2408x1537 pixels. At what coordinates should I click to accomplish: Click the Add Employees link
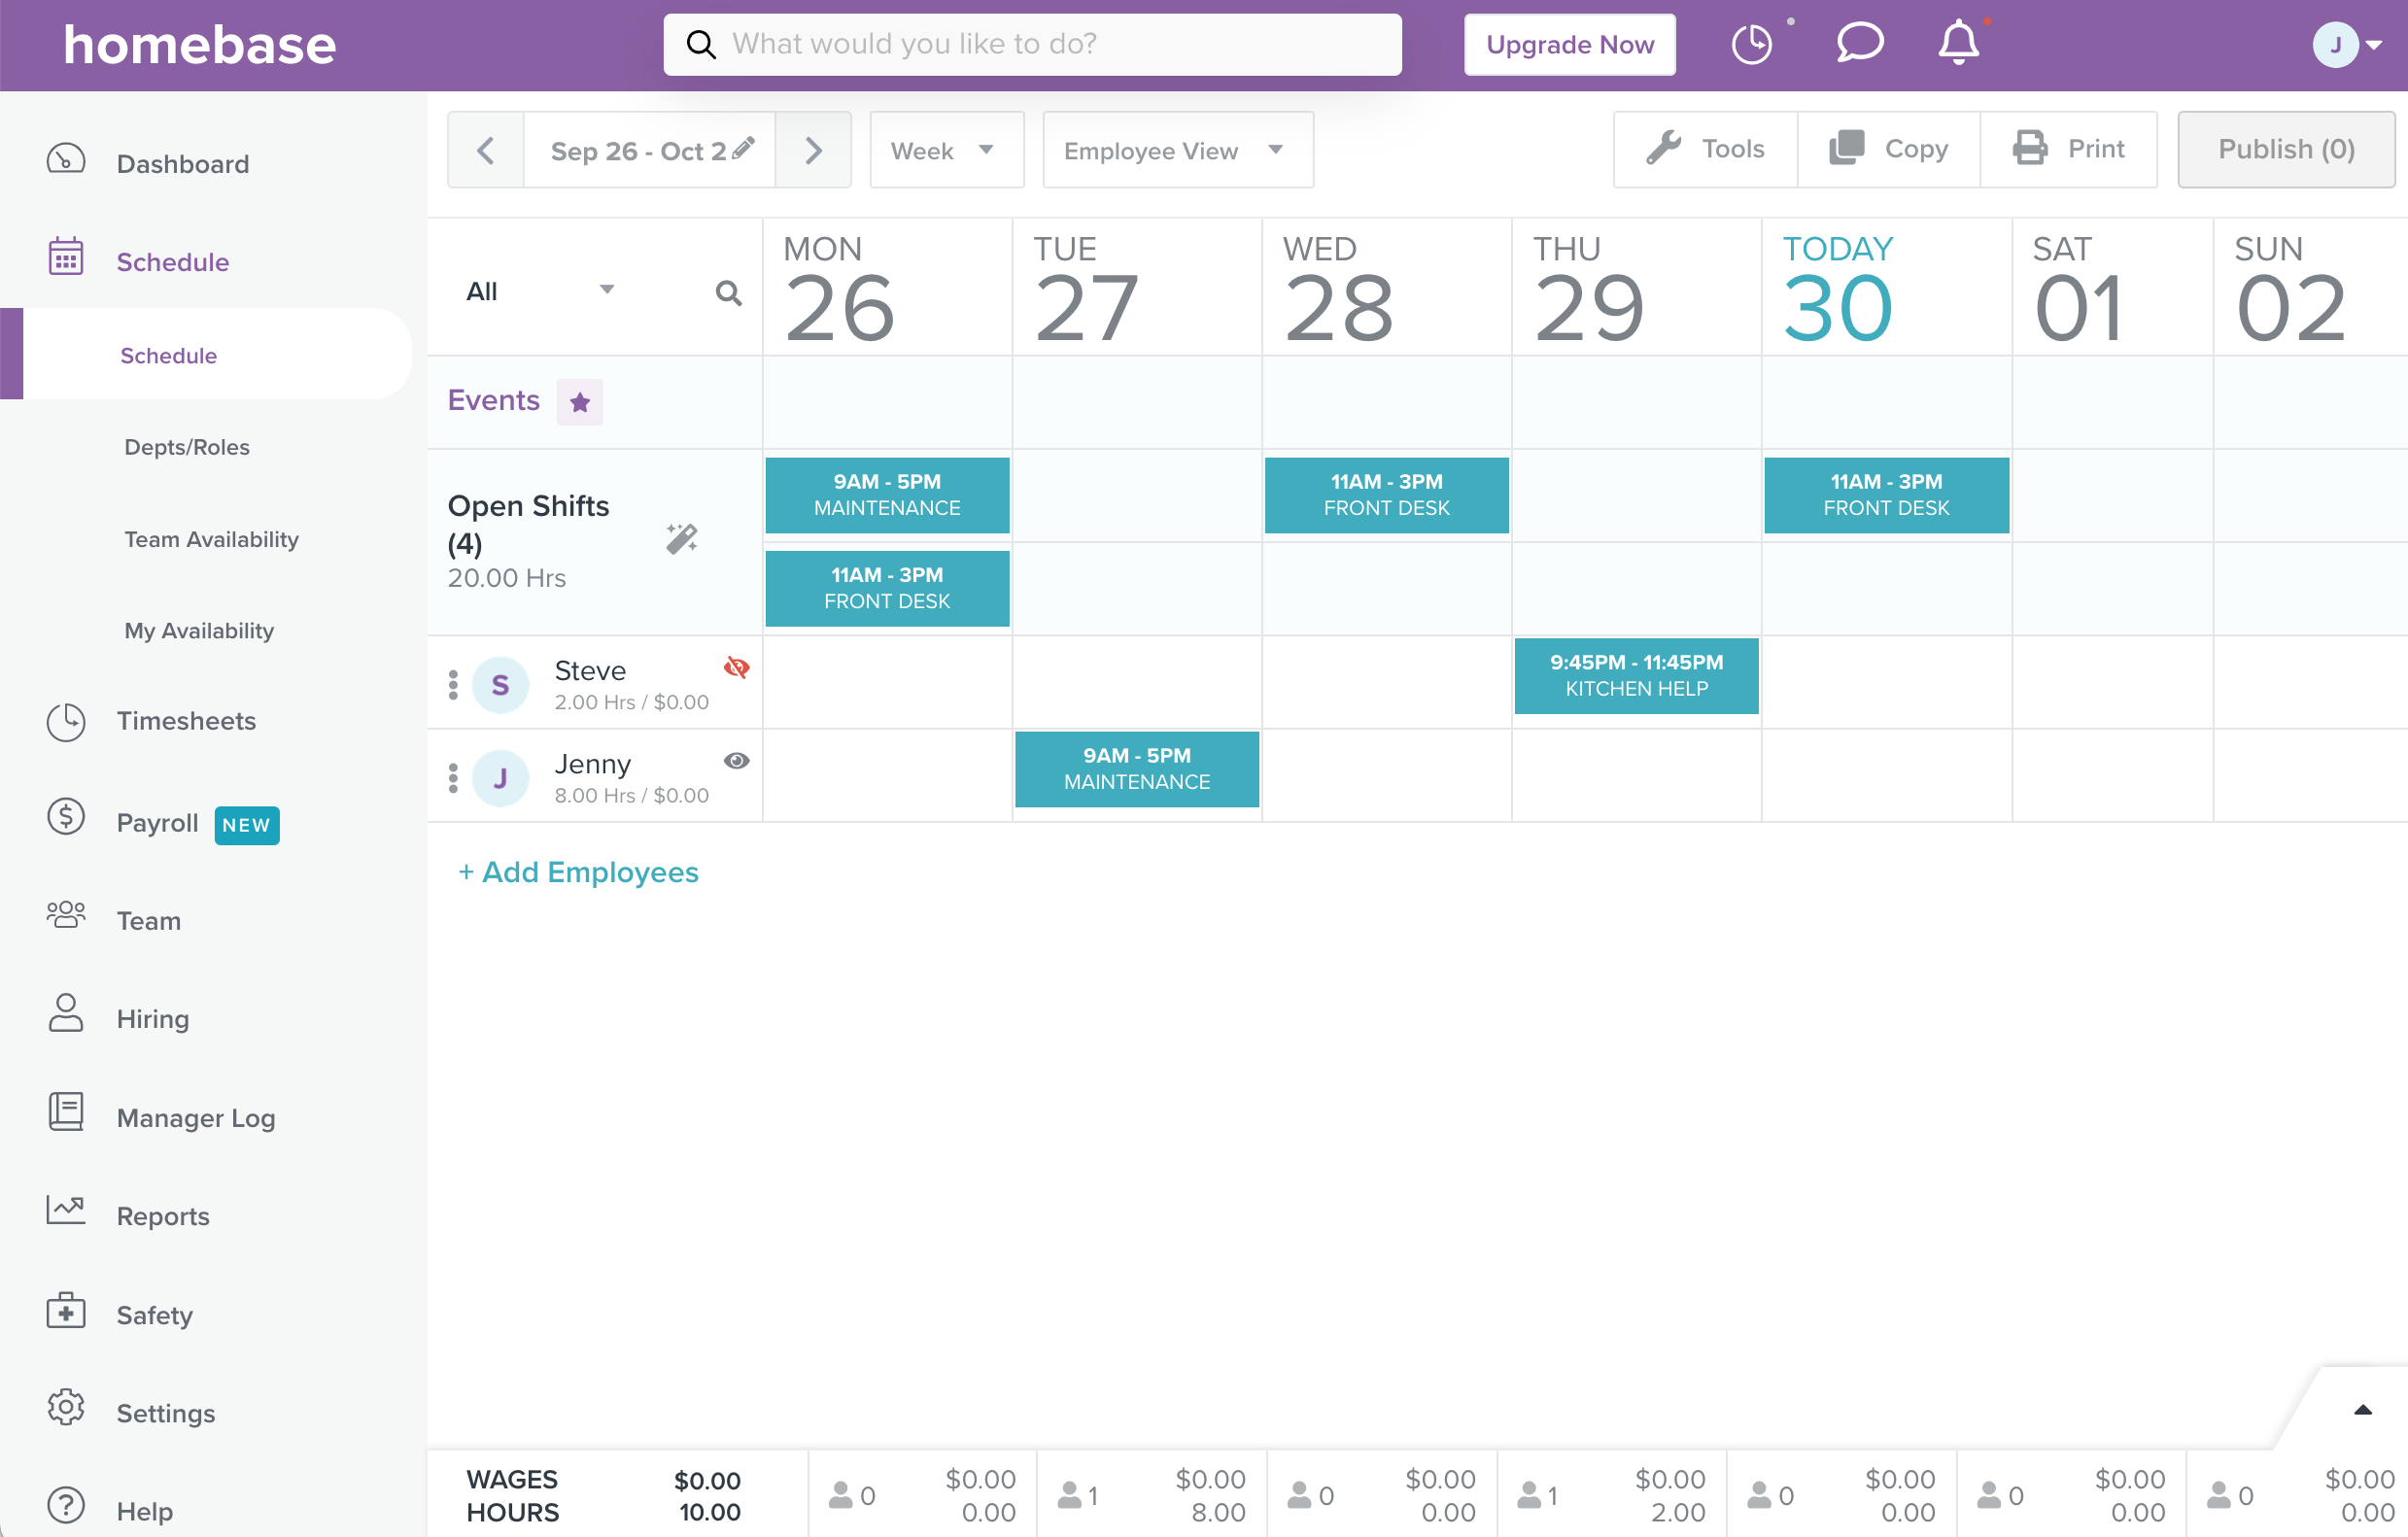(x=578, y=872)
